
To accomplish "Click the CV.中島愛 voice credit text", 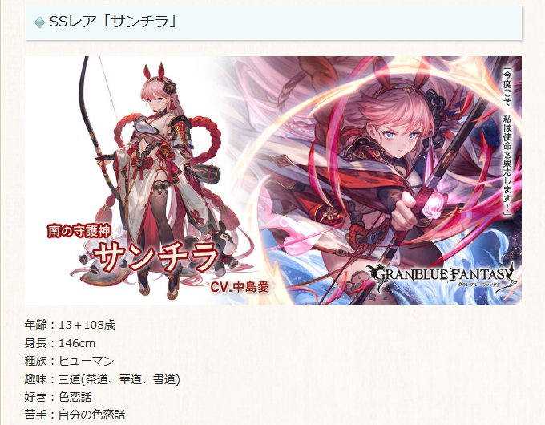I will pos(240,286).
